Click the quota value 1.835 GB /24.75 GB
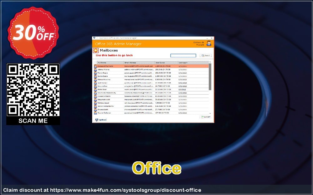The image size is (313, 195). tap(163, 66)
